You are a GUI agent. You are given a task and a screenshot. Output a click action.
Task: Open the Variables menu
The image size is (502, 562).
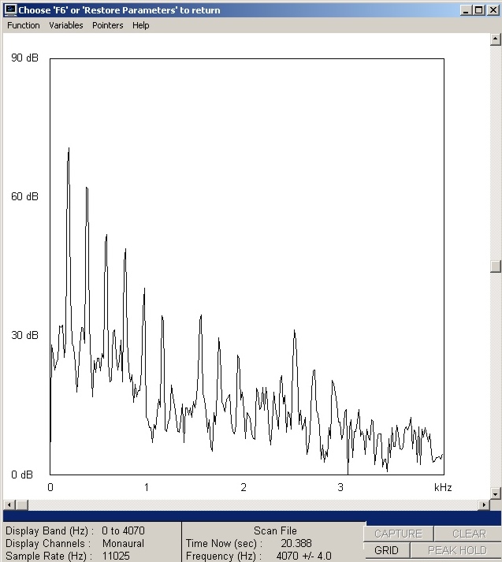pyautogui.click(x=66, y=25)
